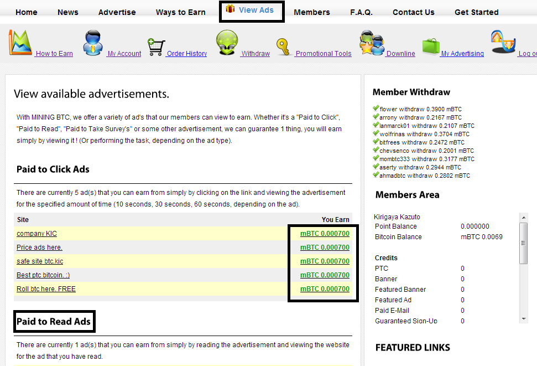537x366 pixels.
Task: Click the checkmark beside flower withdraw entry
Action: [376, 109]
